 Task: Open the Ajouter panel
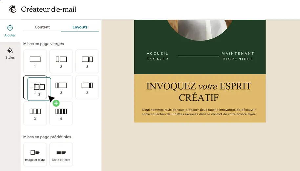(10, 31)
